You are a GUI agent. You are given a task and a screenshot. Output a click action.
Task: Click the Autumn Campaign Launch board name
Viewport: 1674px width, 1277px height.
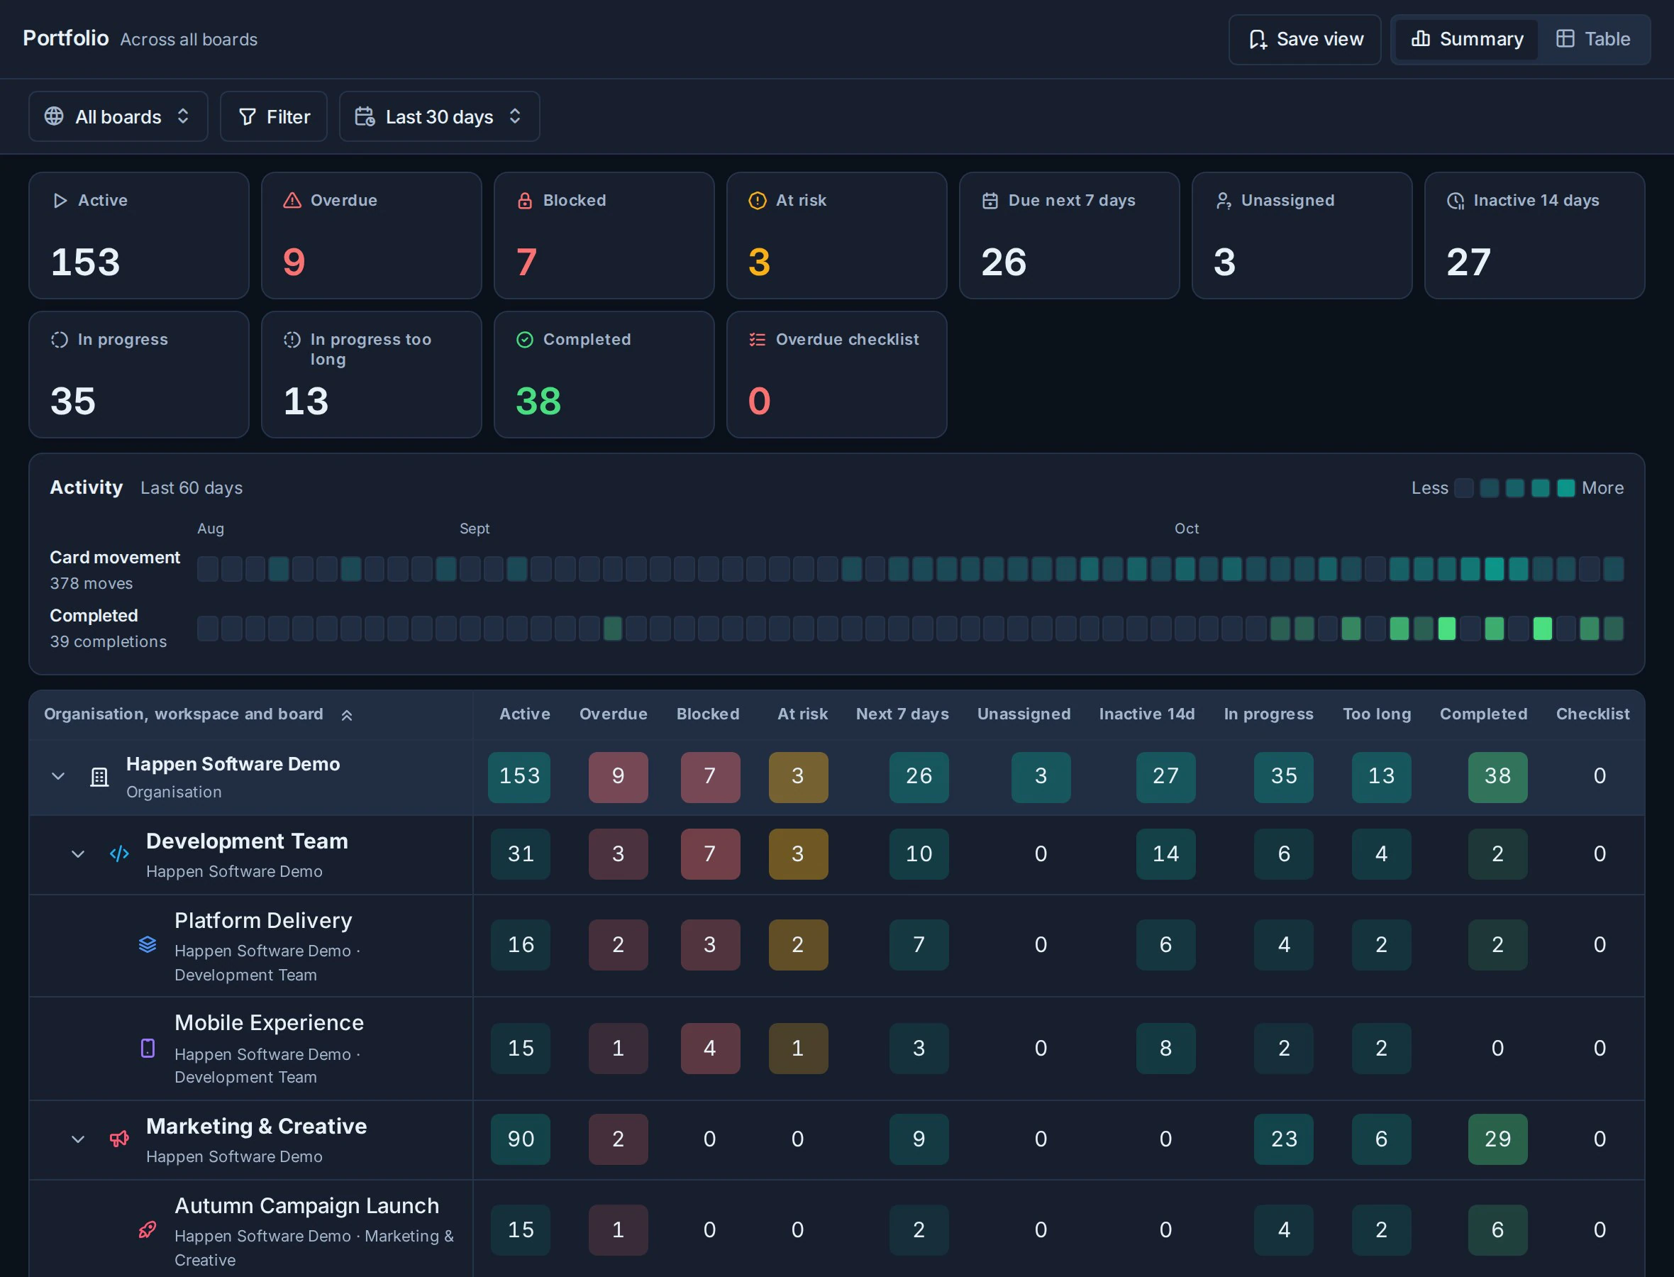(x=306, y=1205)
